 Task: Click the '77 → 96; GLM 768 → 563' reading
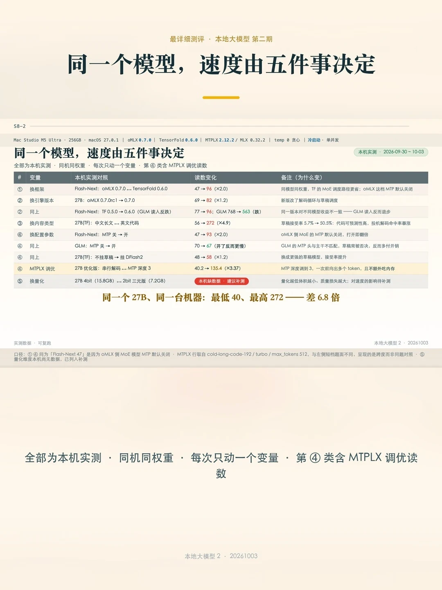[228, 212]
